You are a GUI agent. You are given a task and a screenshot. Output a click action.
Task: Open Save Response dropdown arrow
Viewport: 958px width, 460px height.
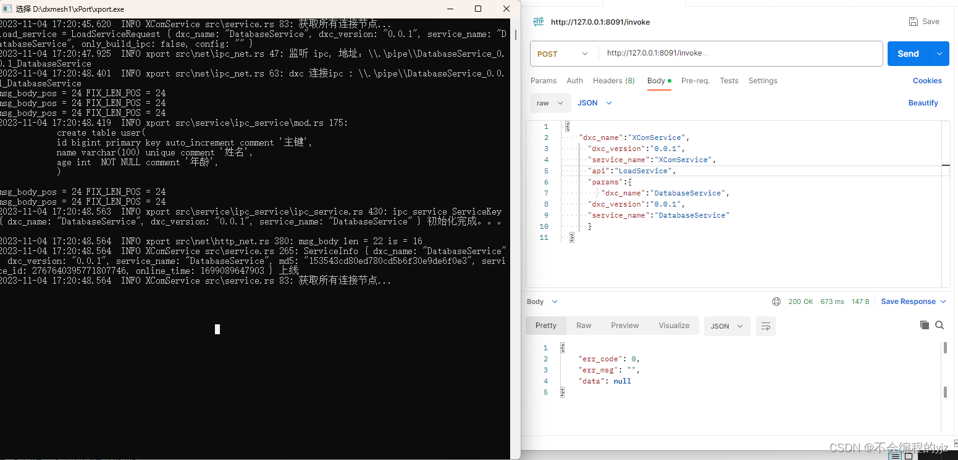click(943, 302)
